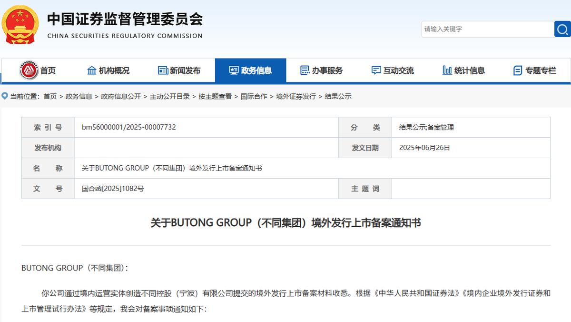Click the monitor icon beside 政务信息
The height and width of the screenshot is (322, 571).
point(234,70)
